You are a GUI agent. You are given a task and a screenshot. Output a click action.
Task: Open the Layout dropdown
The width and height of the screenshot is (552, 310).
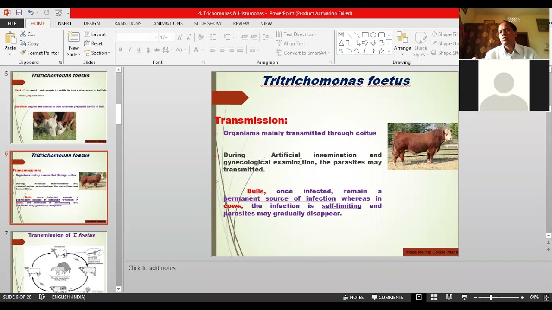97,34
